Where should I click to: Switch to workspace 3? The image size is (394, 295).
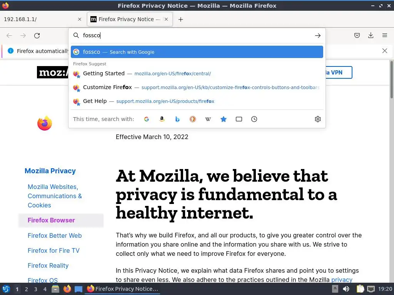tap(36, 289)
